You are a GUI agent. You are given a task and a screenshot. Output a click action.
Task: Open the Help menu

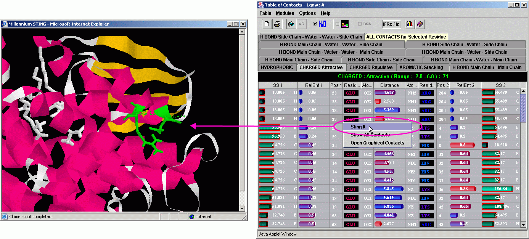click(x=326, y=13)
